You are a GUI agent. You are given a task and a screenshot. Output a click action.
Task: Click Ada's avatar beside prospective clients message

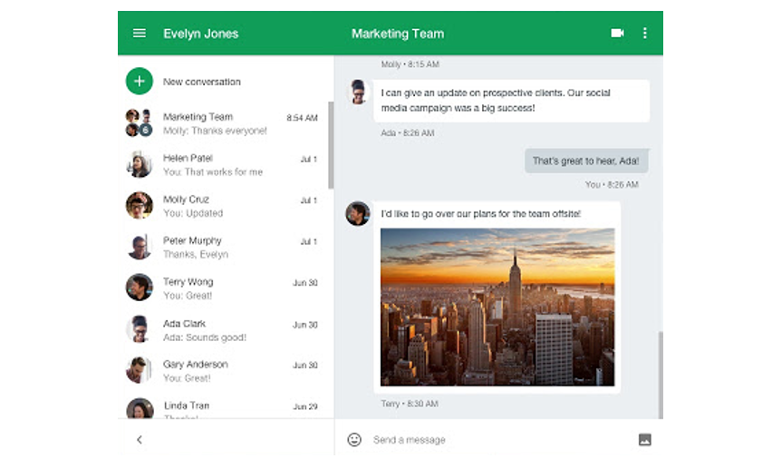click(358, 93)
